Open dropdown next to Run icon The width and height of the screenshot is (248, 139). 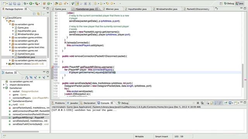33,3
